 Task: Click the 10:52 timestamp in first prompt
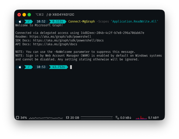pyautogui.click(x=41, y=21)
